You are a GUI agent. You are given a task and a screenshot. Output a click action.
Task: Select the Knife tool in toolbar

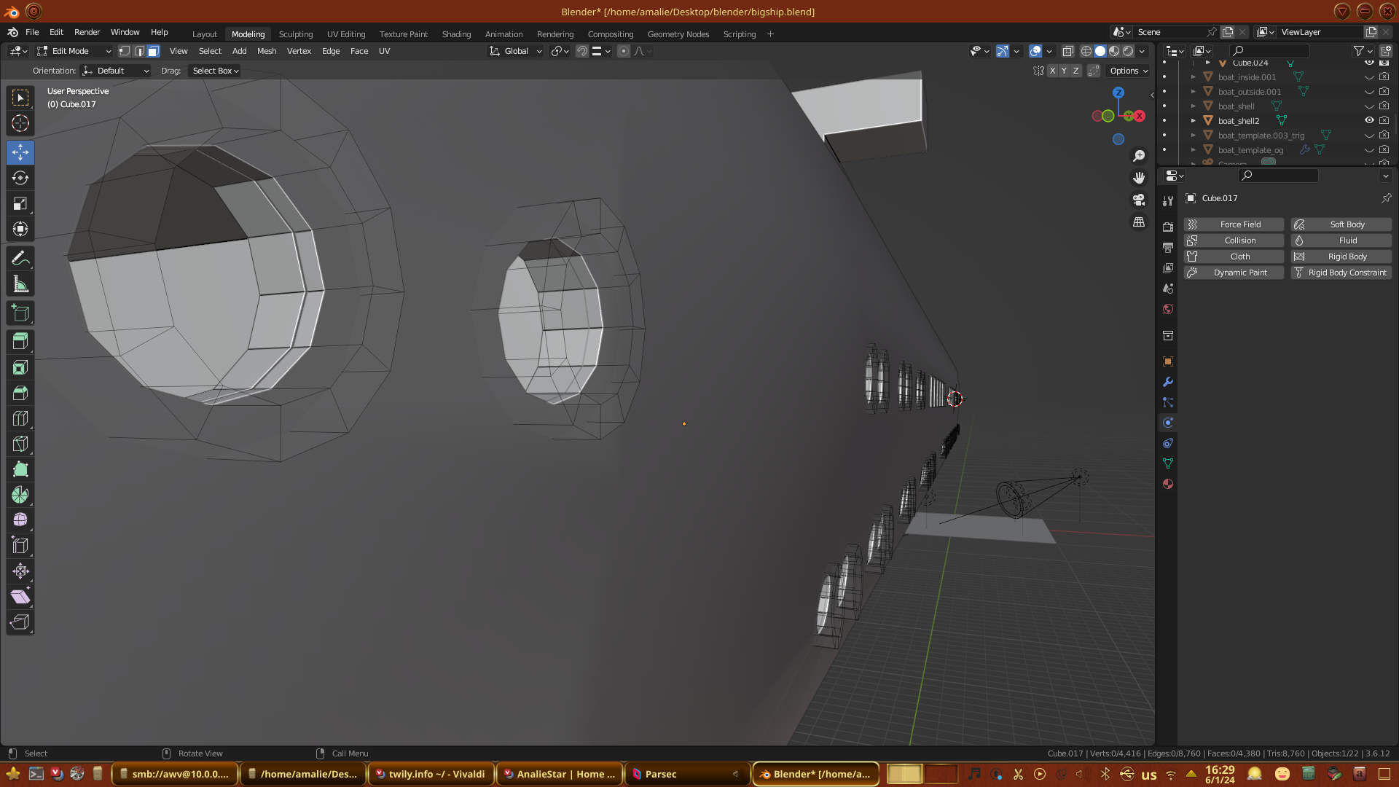click(20, 444)
